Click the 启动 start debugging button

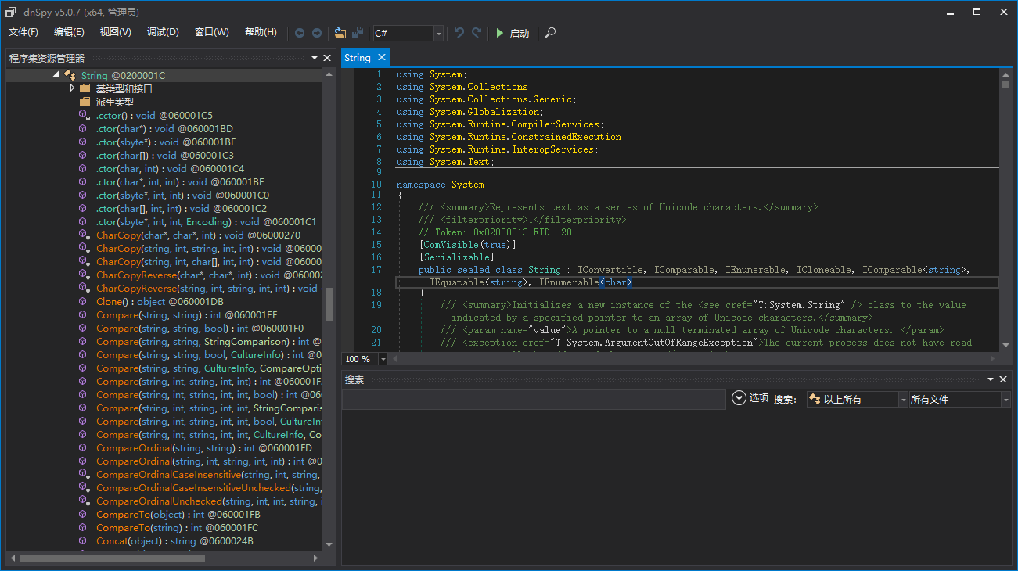tap(513, 33)
